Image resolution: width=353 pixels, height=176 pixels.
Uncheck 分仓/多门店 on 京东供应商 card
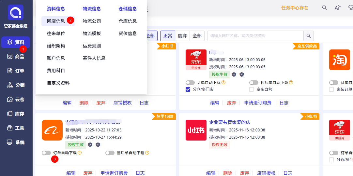pyautogui.click(x=188, y=89)
